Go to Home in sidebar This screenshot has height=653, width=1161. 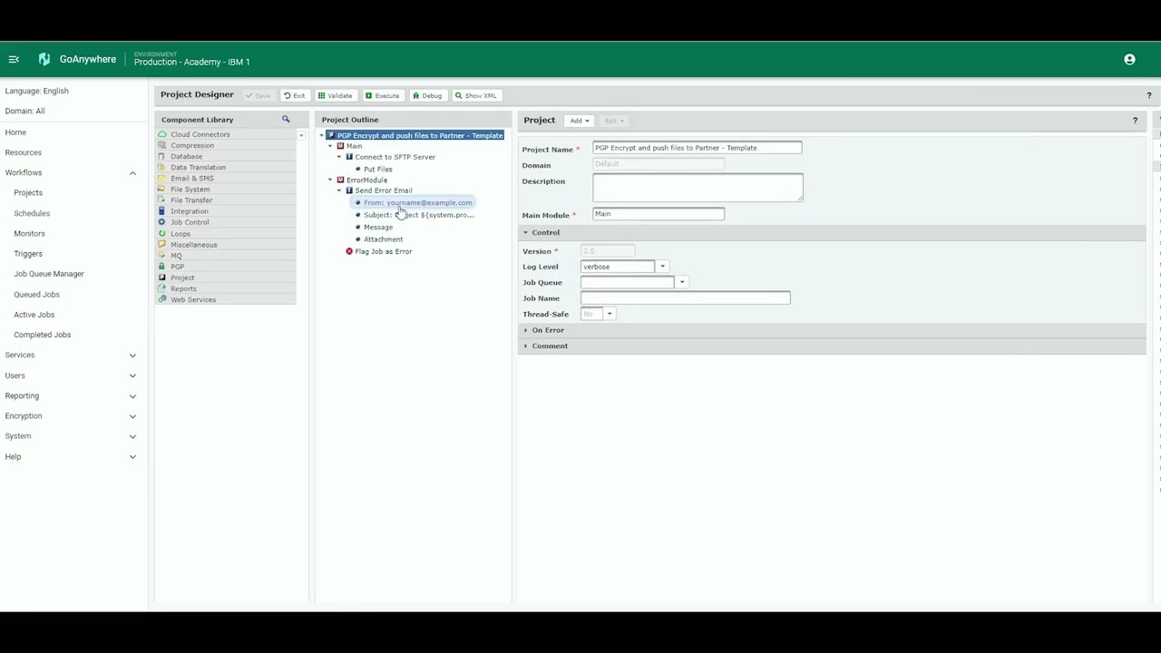coord(15,132)
